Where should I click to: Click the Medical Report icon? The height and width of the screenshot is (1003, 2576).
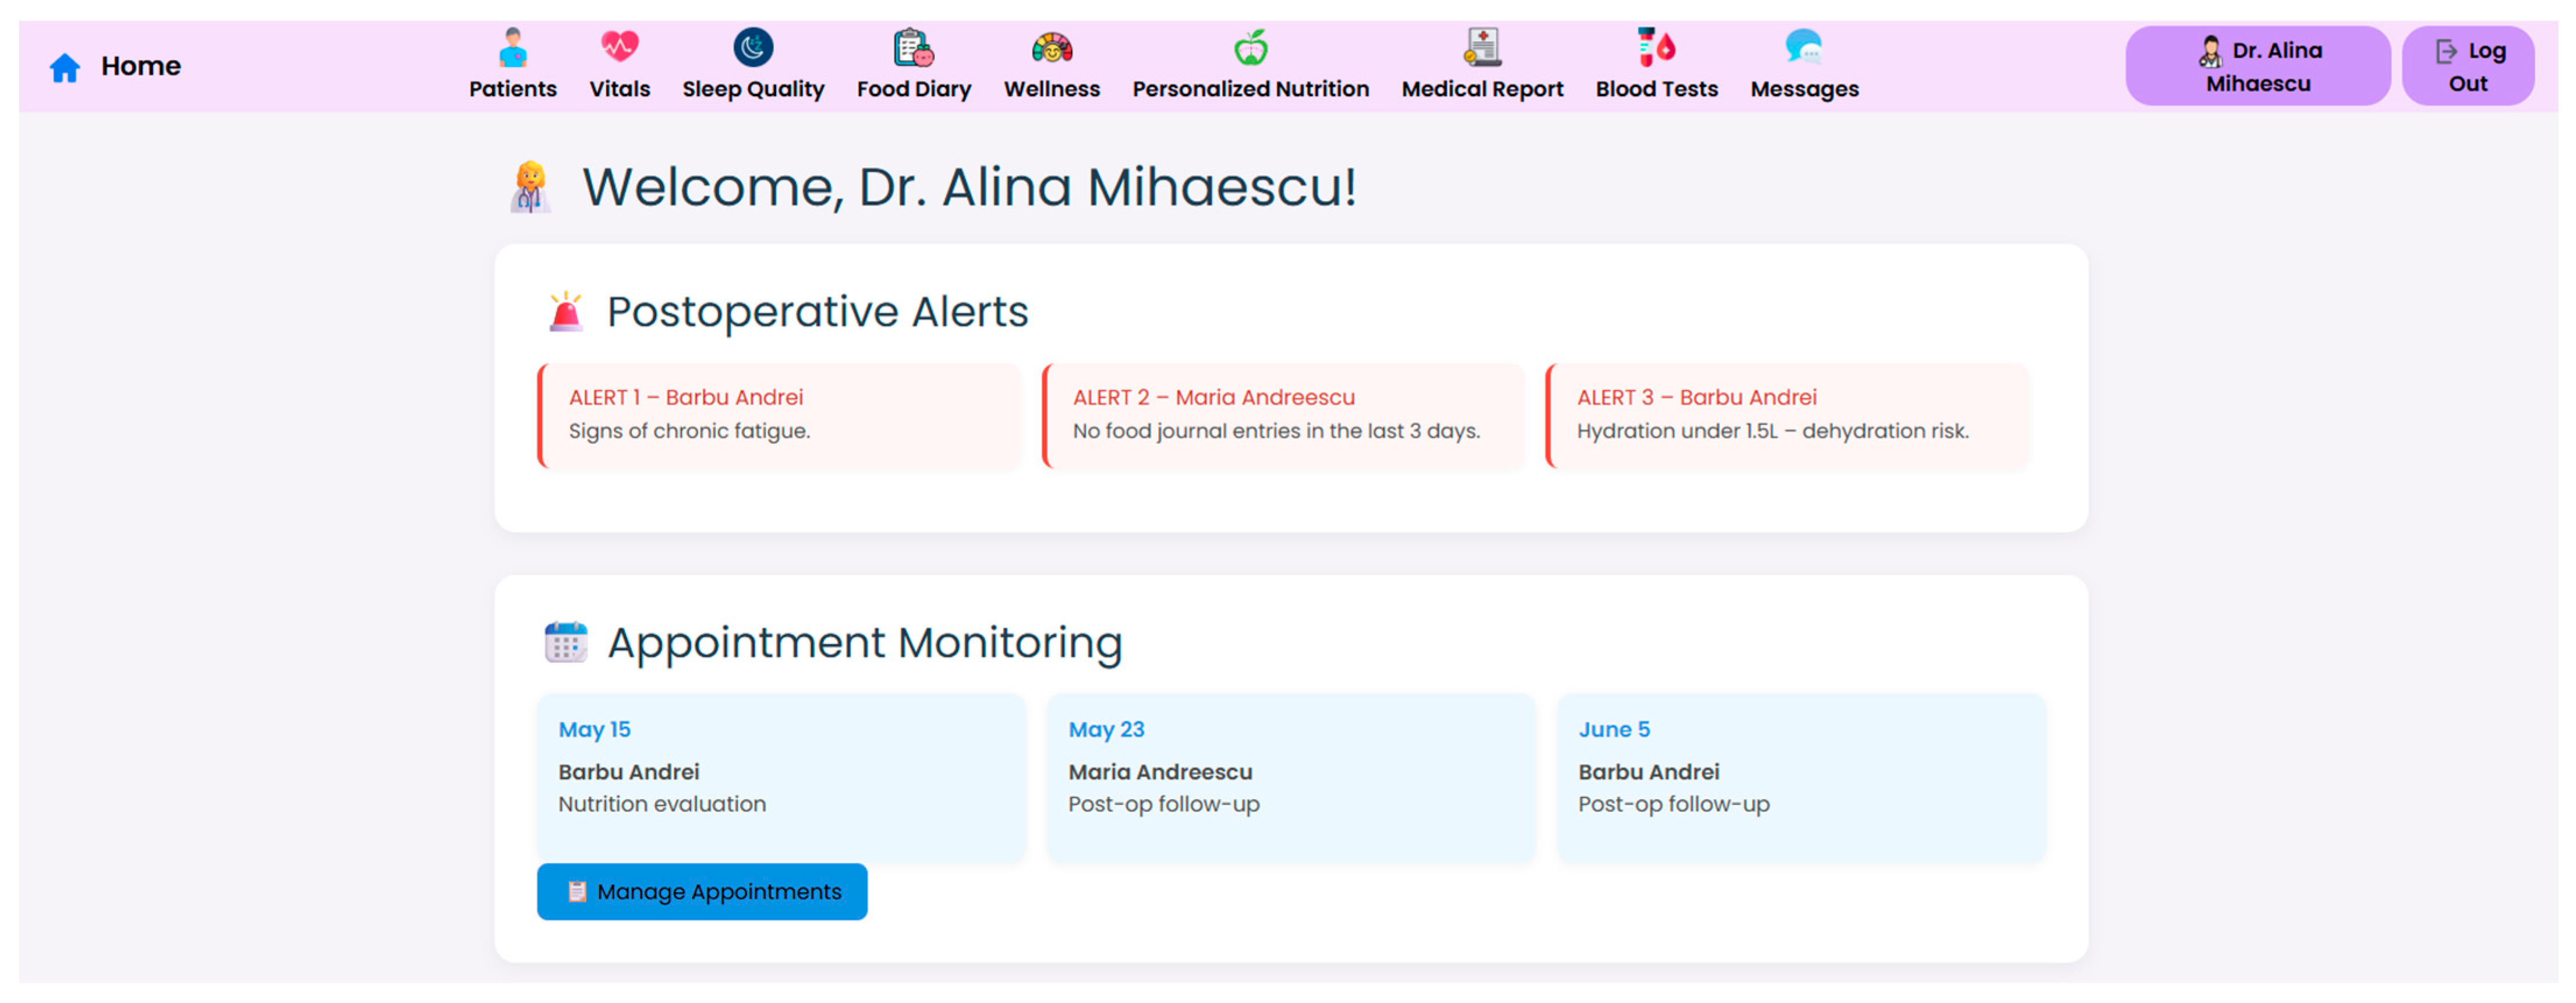click(x=1482, y=47)
